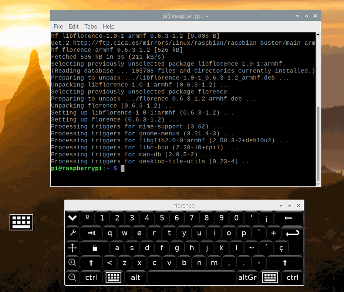
Task: Tap the y key
Action: point(184,233)
